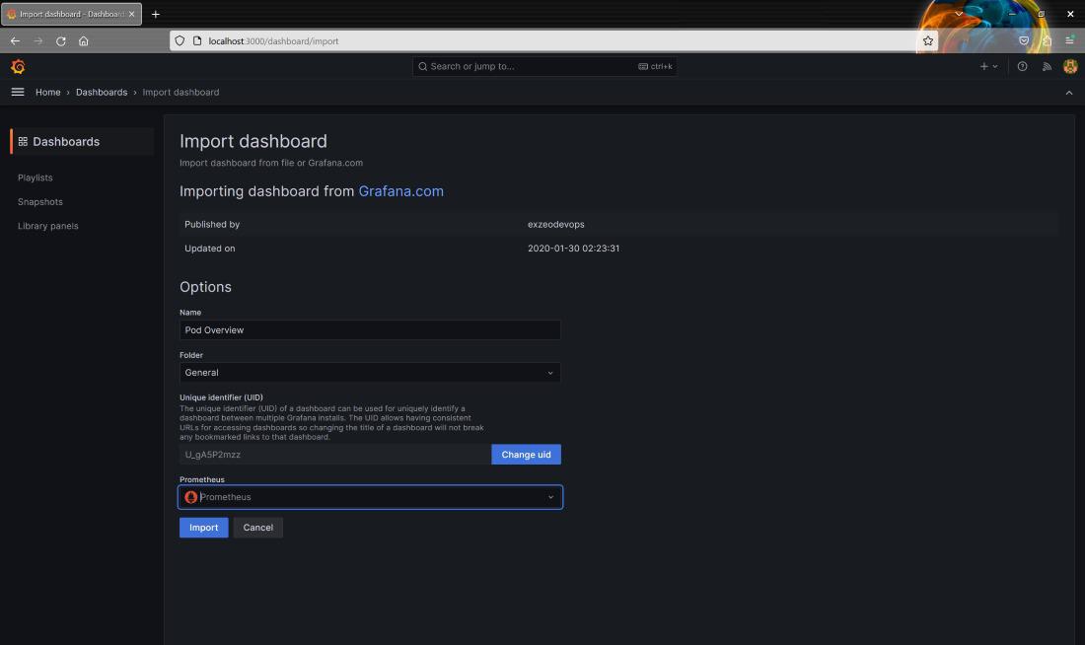The image size is (1085, 645).
Task: Open Library panels in the sidebar
Action: (x=47, y=226)
